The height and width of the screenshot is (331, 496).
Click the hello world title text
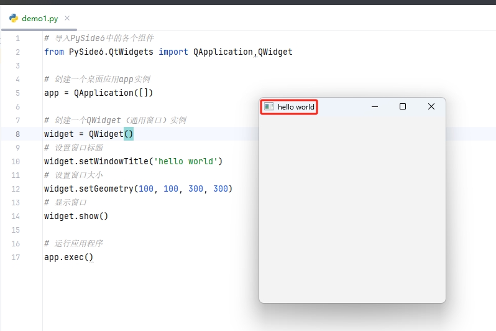(296, 107)
